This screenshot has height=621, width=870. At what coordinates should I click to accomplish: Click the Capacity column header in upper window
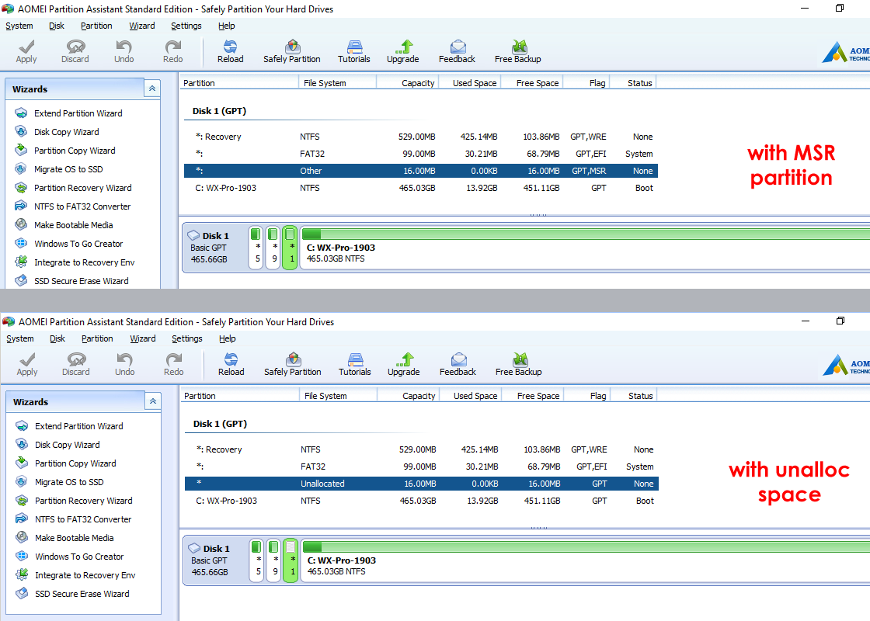point(417,83)
